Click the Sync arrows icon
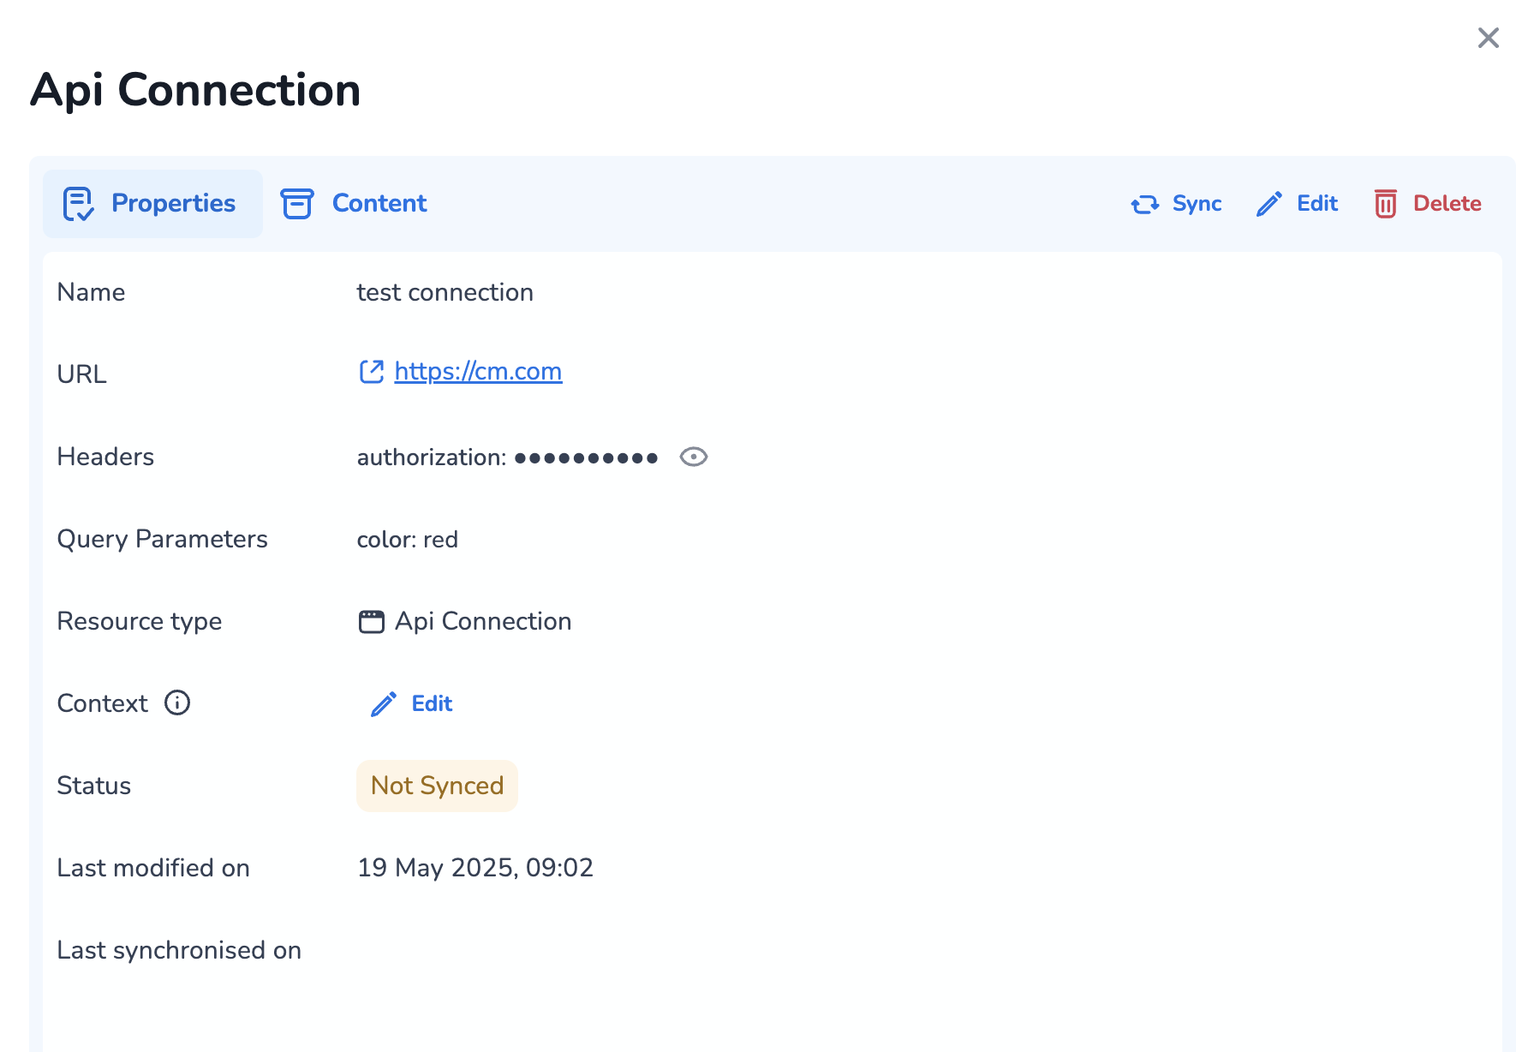 point(1145,204)
